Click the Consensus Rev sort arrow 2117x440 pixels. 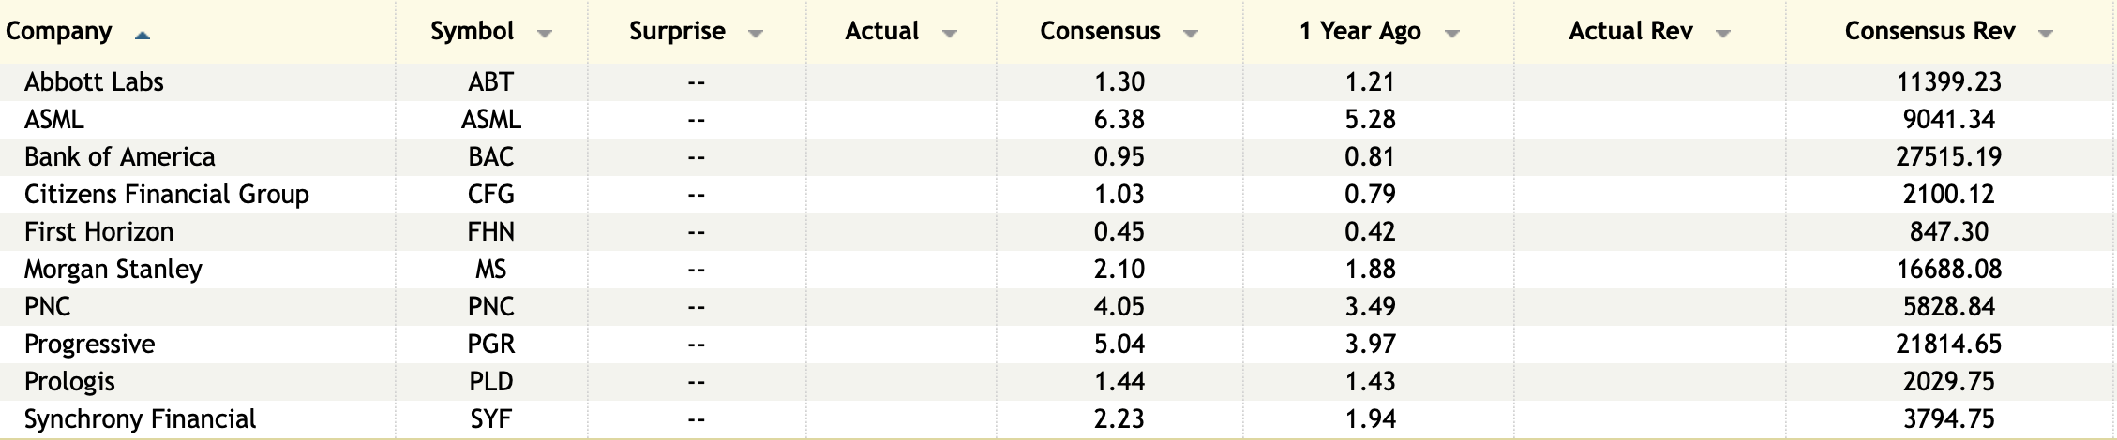[x=2045, y=35]
